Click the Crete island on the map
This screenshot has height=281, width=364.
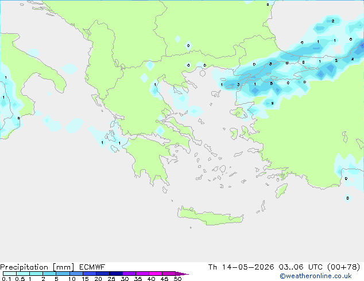[210, 217]
